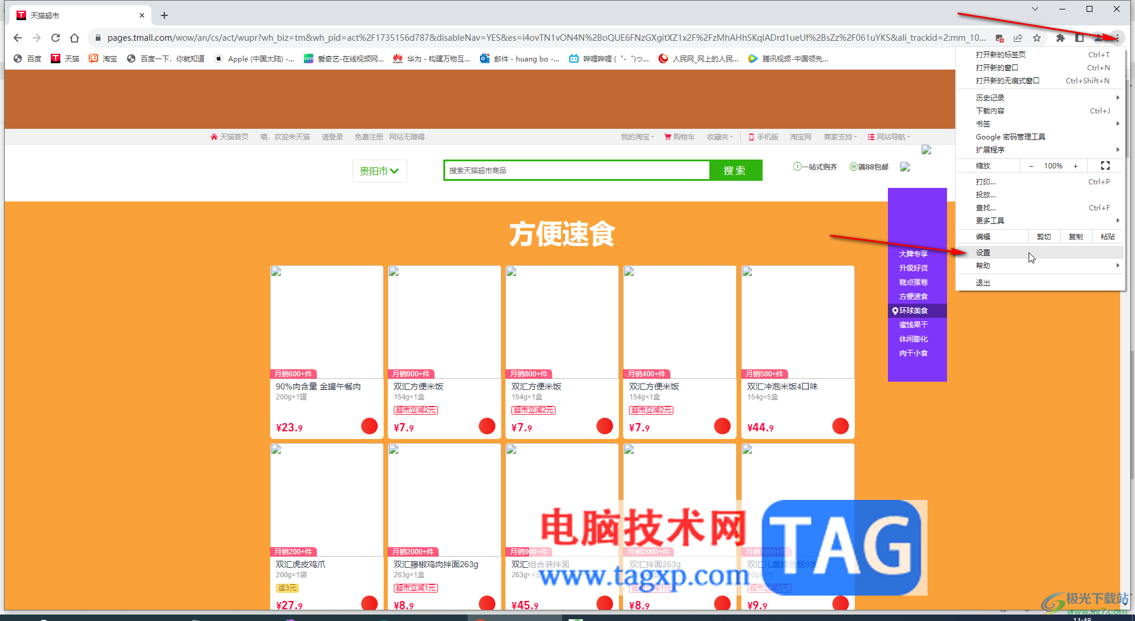Expand the 书签 submenu

point(1040,124)
